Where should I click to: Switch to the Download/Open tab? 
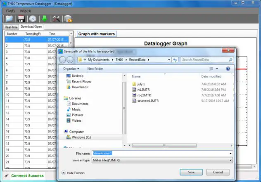[31, 26]
